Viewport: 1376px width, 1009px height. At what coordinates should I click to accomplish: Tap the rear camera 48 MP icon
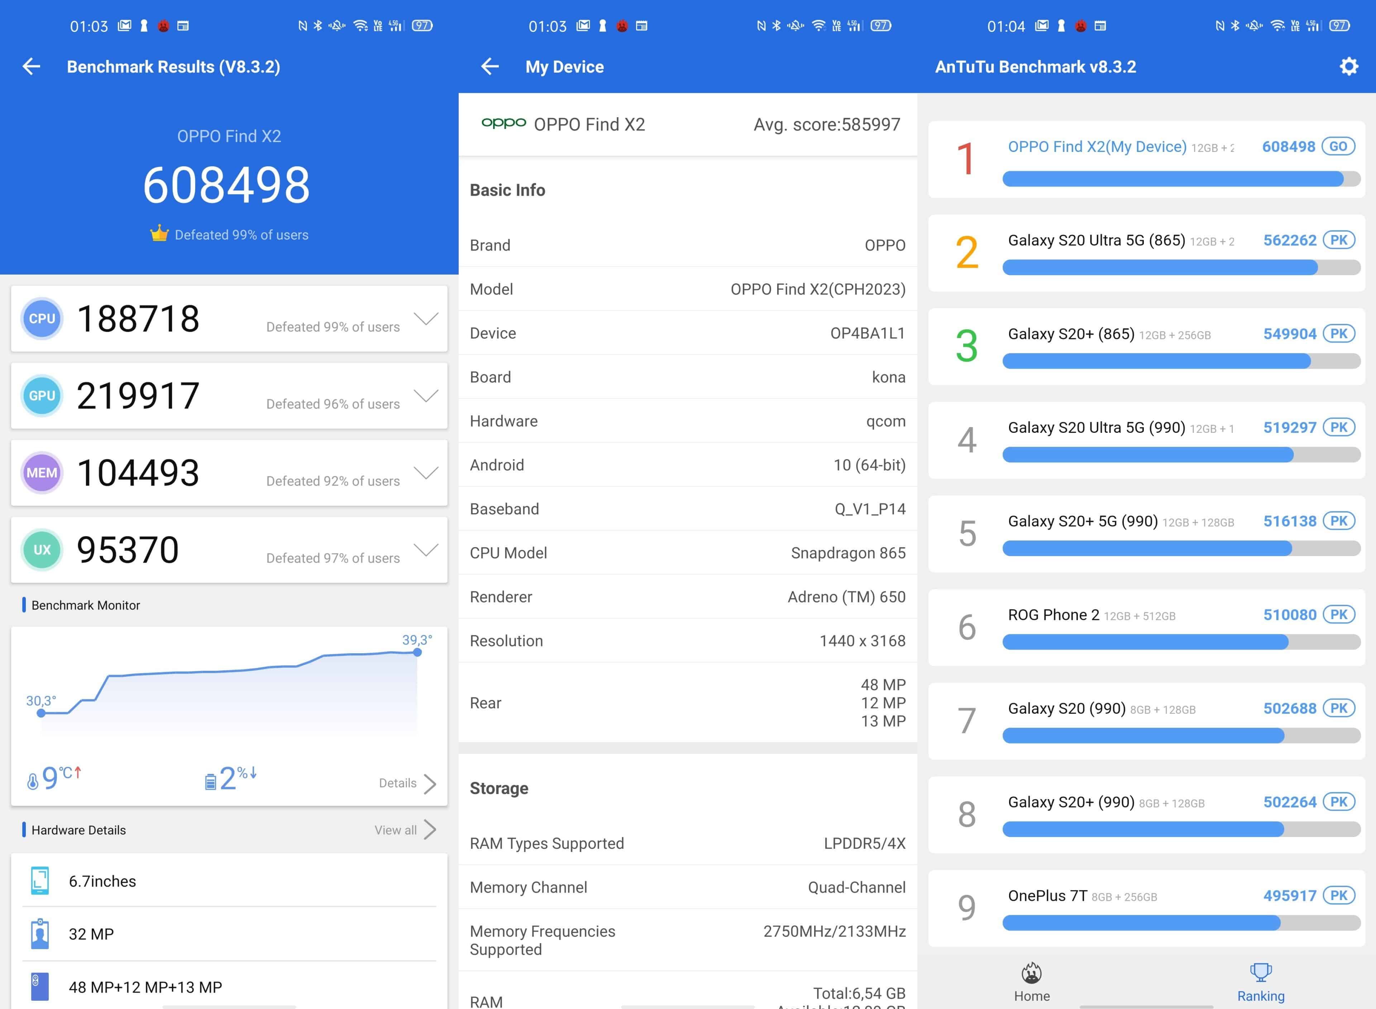click(x=40, y=987)
